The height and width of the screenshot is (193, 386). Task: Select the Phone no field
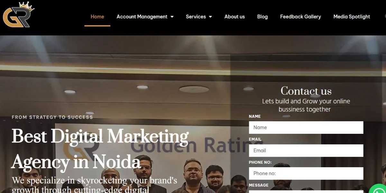[306, 173]
